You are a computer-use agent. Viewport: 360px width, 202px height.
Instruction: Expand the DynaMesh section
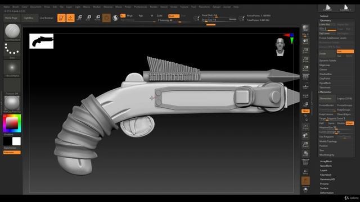tap(325, 83)
